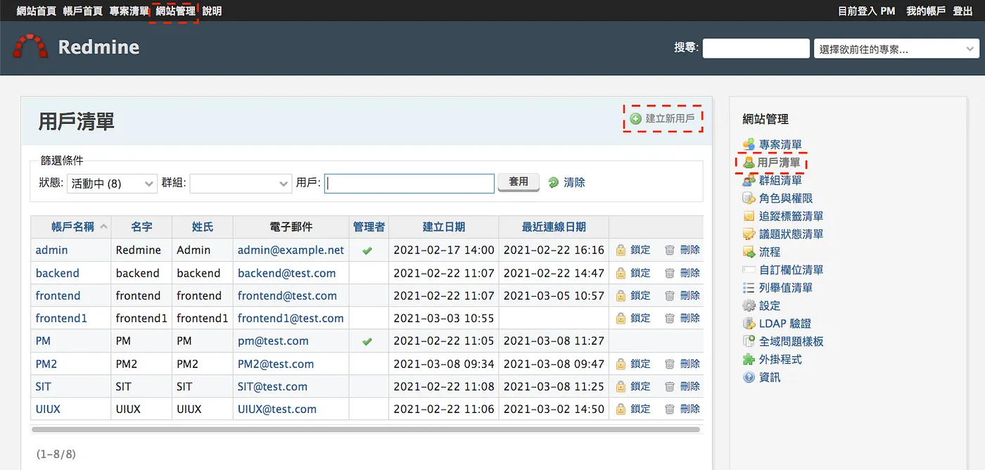Click the 搜尋 search input field
The image size is (985, 470).
(756, 49)
